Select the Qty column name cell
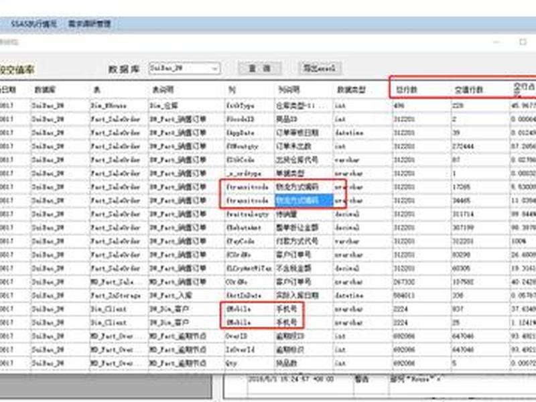Viewport: 536px width, 402px height. click(x=249, y=363)
